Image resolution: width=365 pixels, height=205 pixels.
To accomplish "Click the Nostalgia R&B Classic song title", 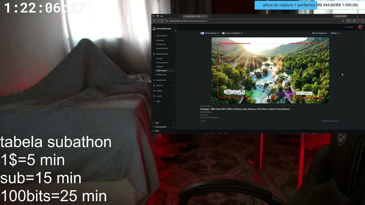I will [245, 109].
